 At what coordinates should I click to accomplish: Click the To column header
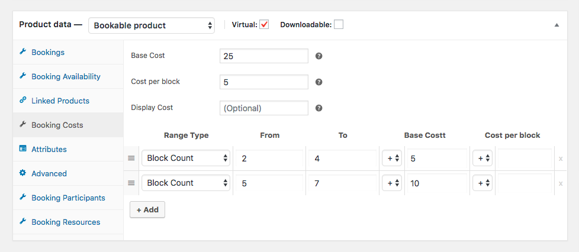[343, 135]
